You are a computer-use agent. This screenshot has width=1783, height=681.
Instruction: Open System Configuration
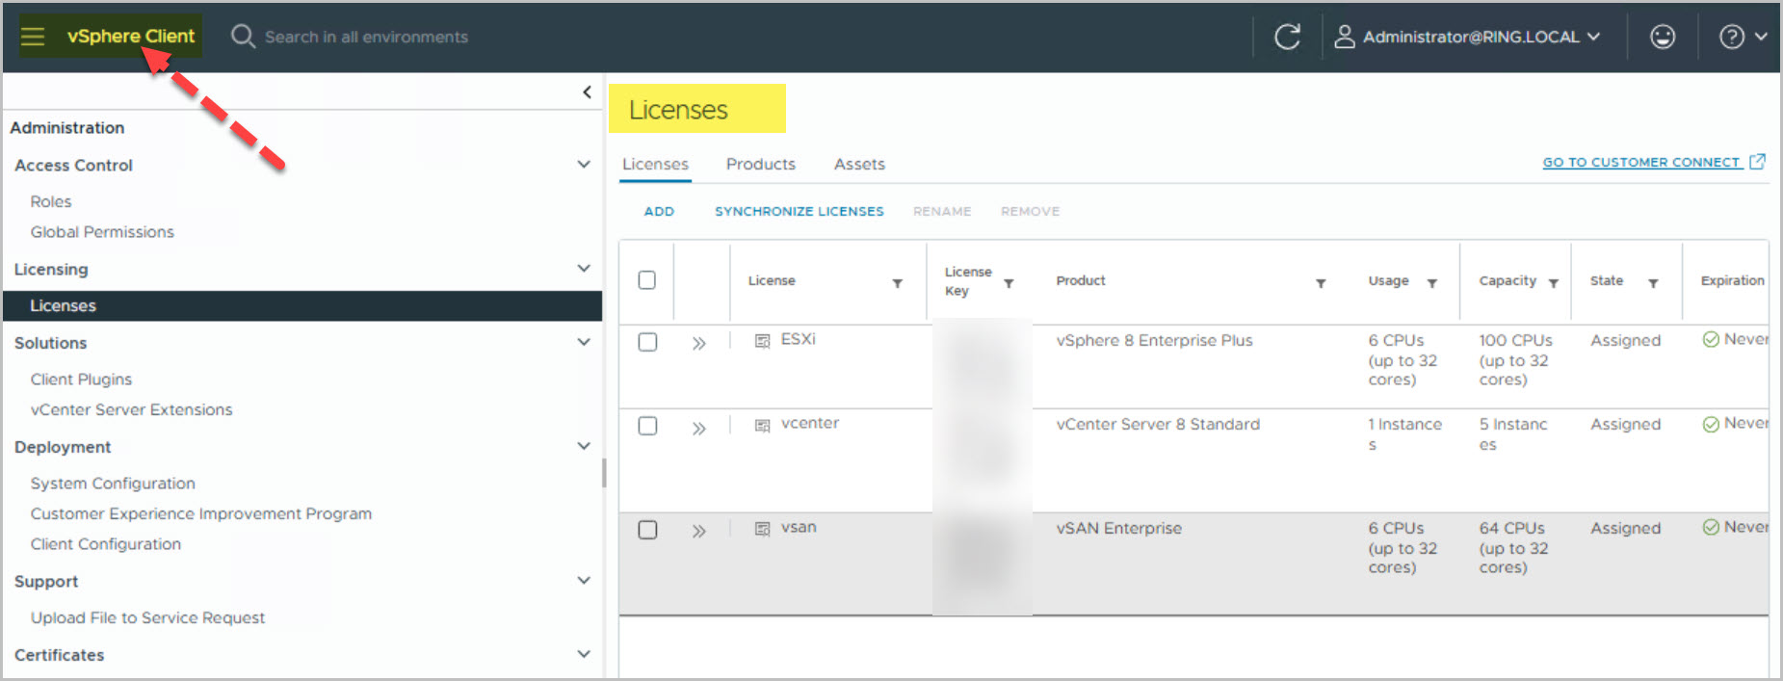pyautogui.click(x=113, y=484)
